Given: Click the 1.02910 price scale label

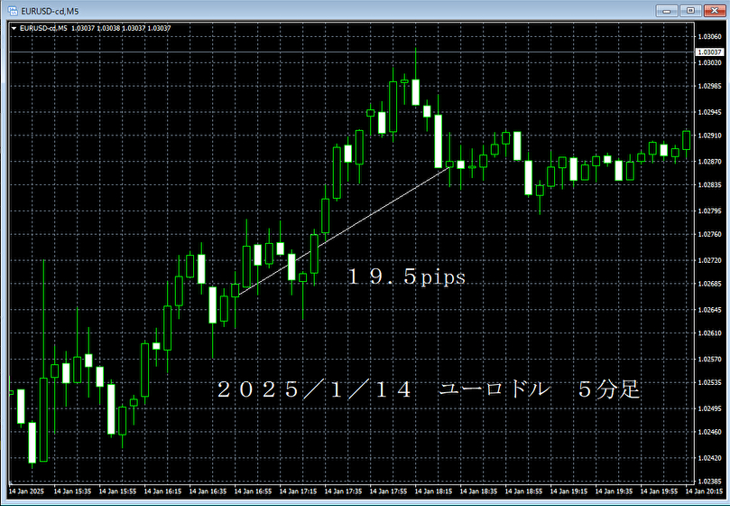Looking at the screenshot, I should 710,136.
